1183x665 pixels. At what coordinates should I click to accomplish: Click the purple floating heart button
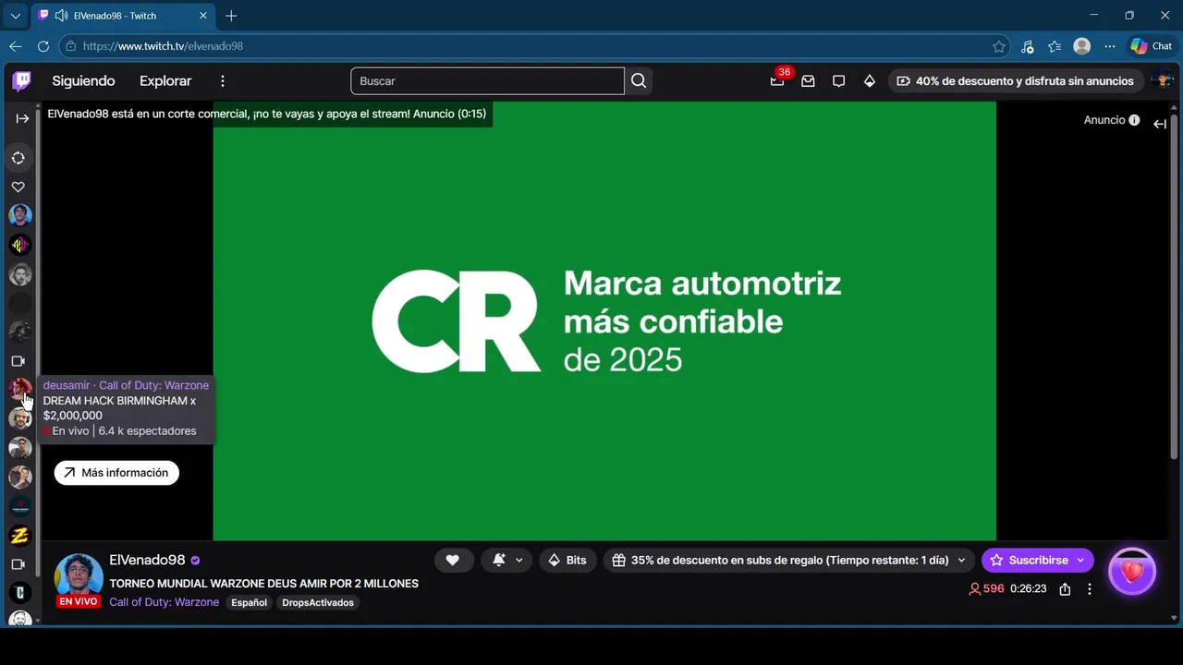click(x=1131, y=572)
